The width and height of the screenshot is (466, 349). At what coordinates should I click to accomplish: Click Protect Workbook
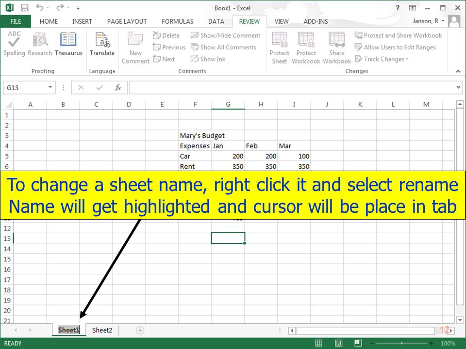coord(306,48)
